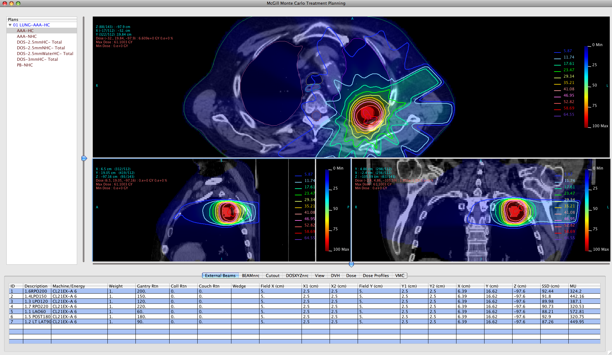612x355 pixels.
Task: Select beam row 1.5 POST180
Action: [304, 317]
